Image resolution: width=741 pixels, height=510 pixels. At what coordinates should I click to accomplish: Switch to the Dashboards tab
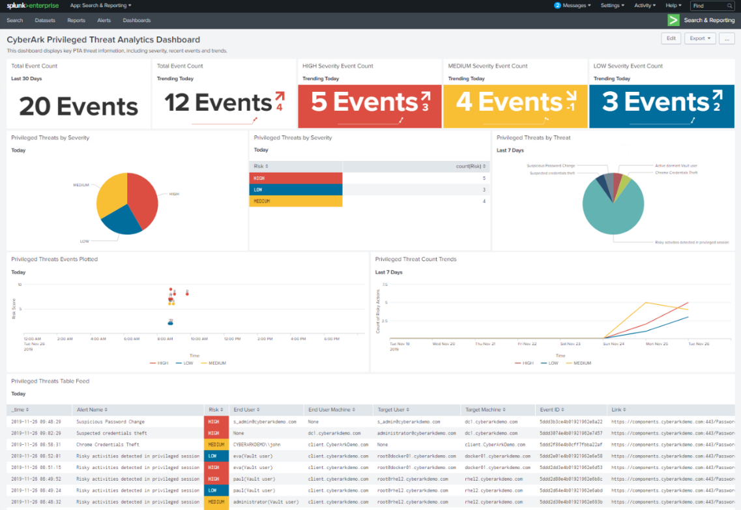tap(136, 20)
